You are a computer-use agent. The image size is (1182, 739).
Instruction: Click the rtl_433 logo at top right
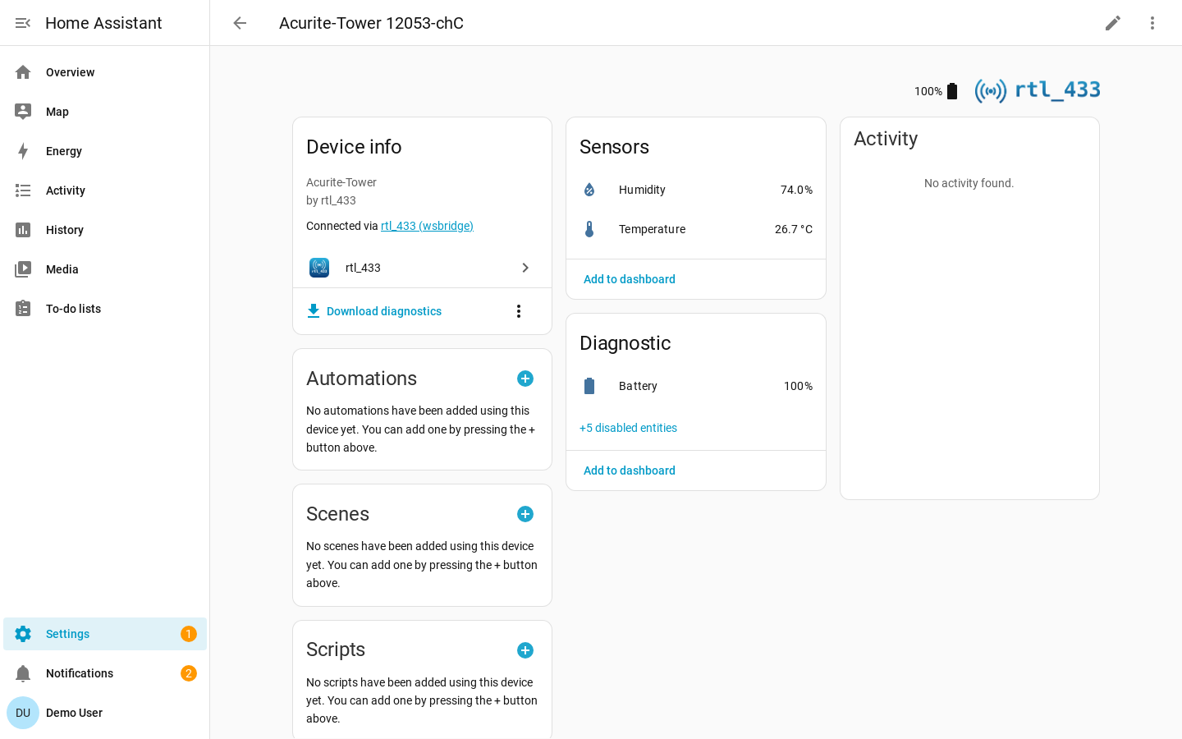tap(1038, 90)
